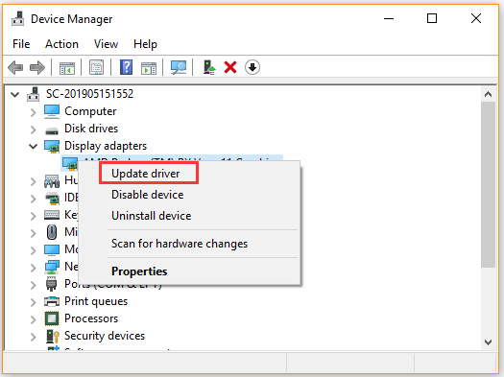Viewport: 504px width, 377px height.
Task: Select the Display adapters tree label
Action: (x=106, y=146)
